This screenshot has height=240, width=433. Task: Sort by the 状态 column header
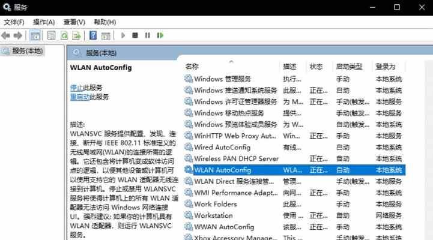pos(316,67)
